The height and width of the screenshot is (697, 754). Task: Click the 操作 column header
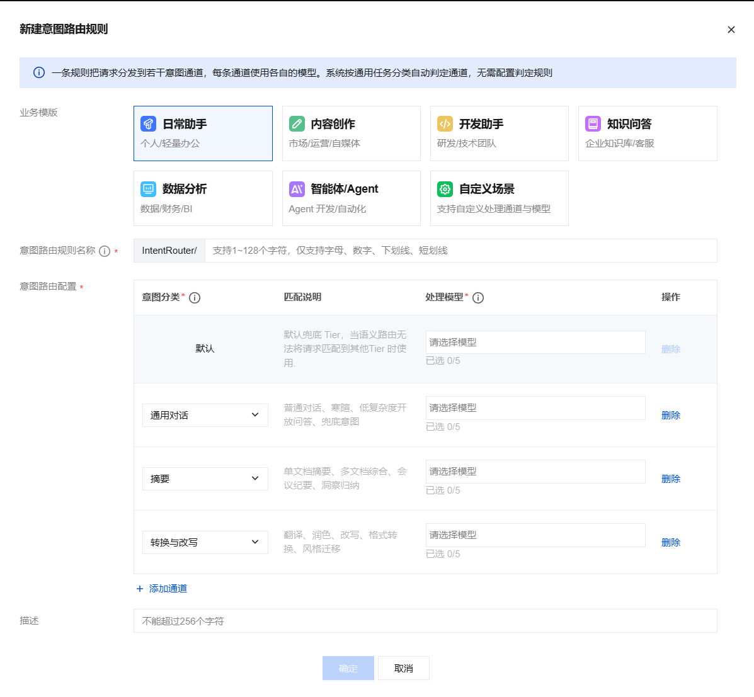(671, 297)
